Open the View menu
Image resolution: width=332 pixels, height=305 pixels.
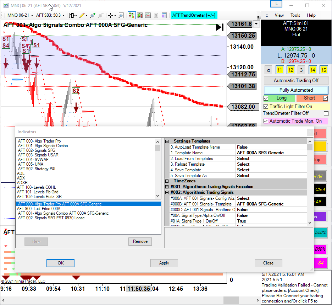click(x=279, y=15)
